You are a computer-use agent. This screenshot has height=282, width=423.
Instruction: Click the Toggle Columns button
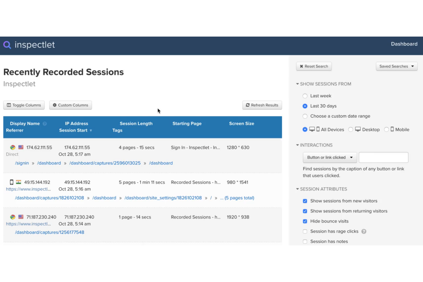[x=24, y=105]
